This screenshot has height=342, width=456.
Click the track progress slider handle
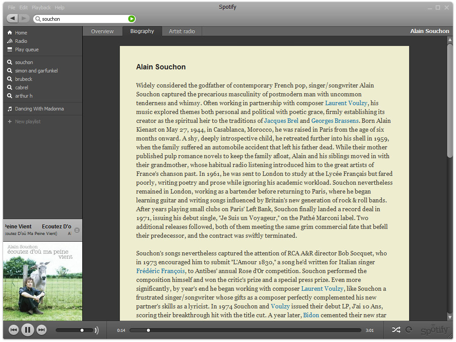(148, 330)
